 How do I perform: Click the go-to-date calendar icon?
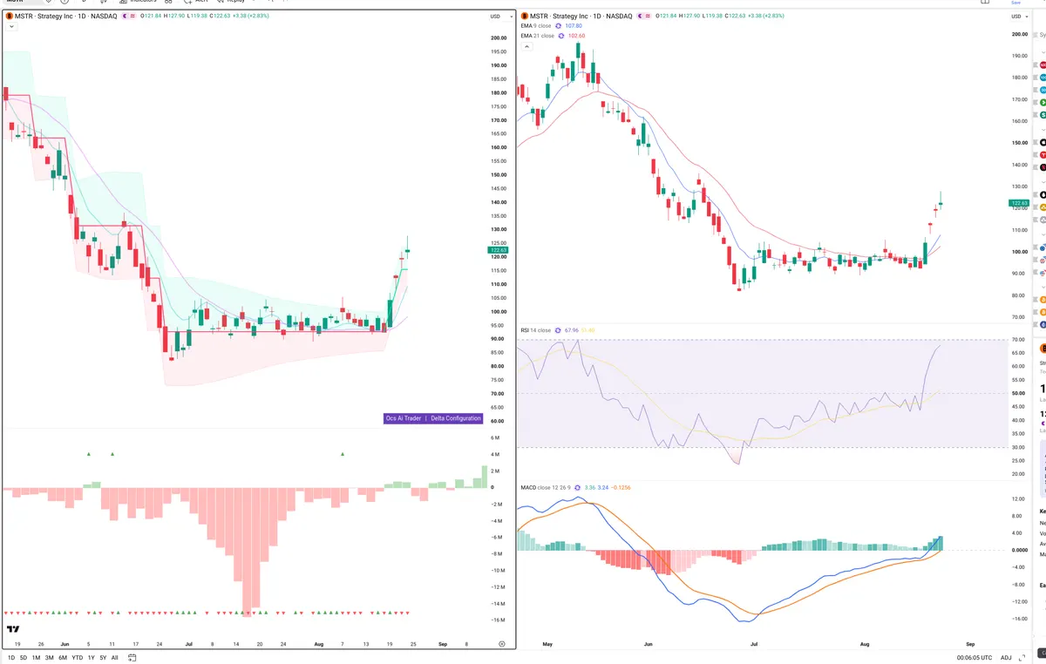(x=132, y=657)
